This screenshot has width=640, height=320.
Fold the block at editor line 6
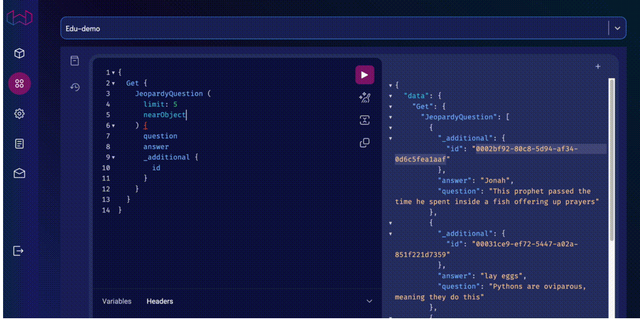tap(113, 126)
